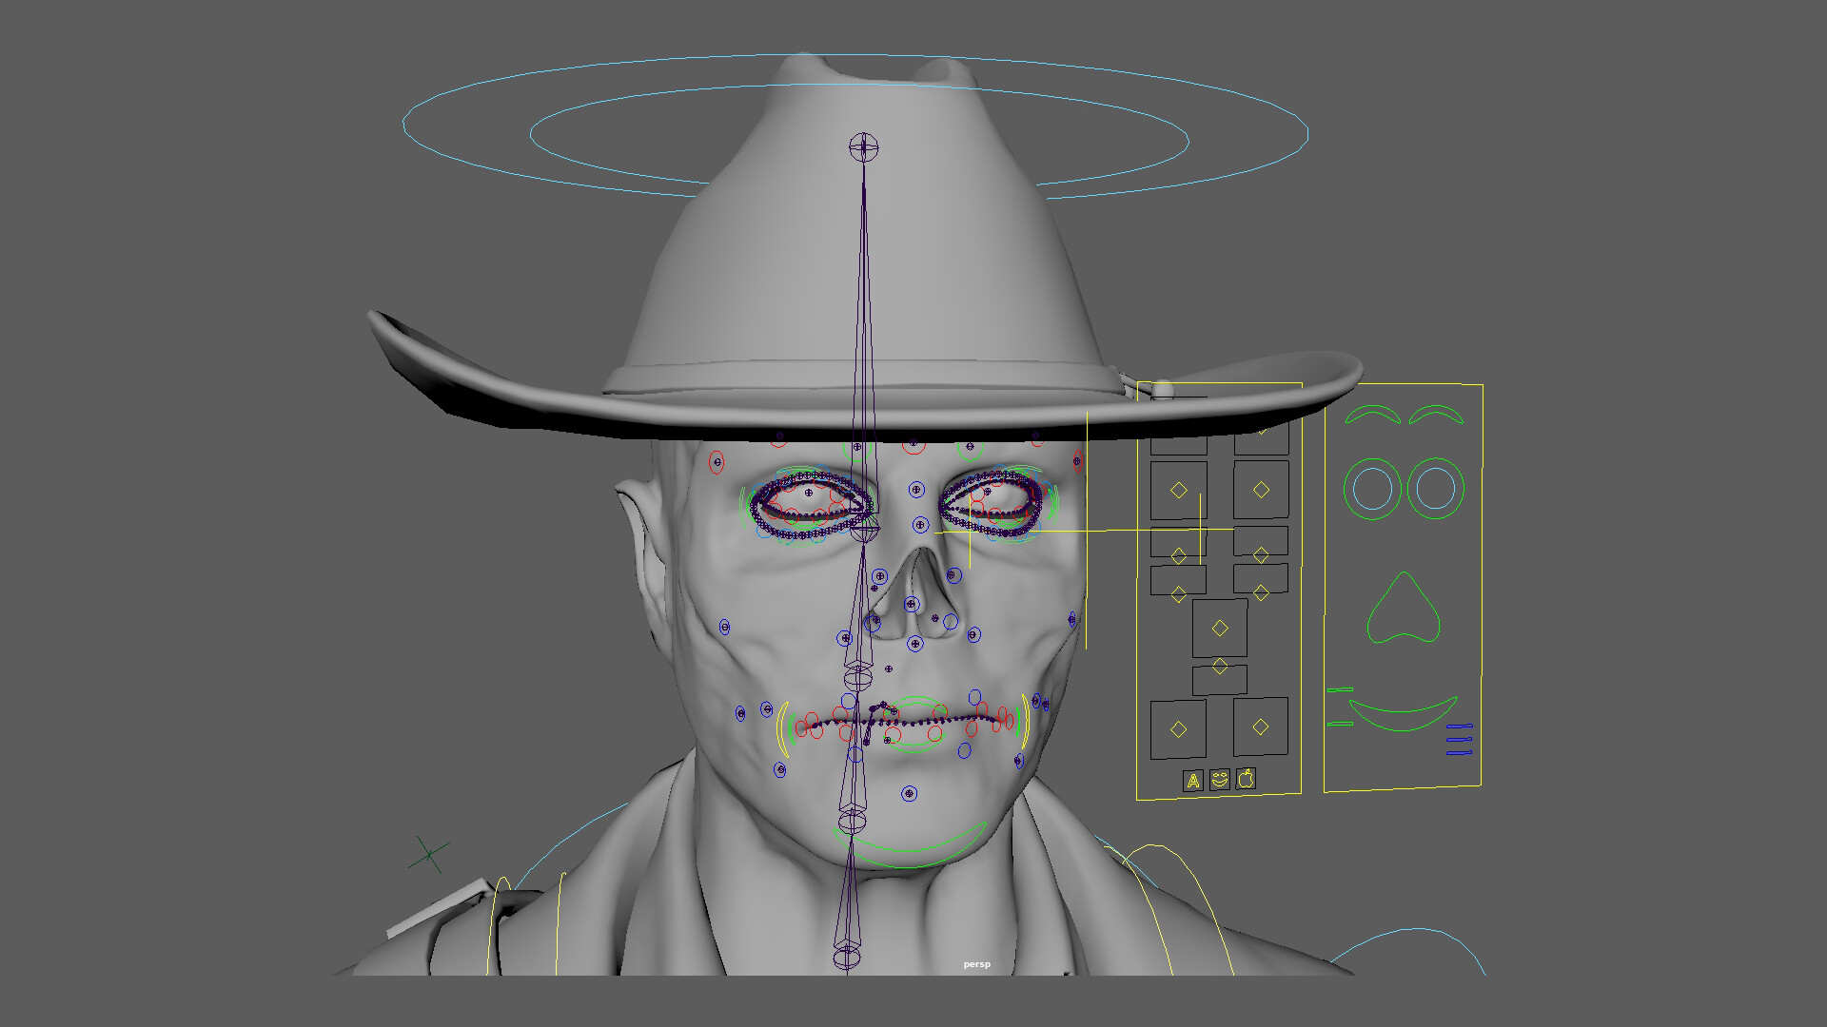Select the green locator cross near shoulder

[429, 855]
